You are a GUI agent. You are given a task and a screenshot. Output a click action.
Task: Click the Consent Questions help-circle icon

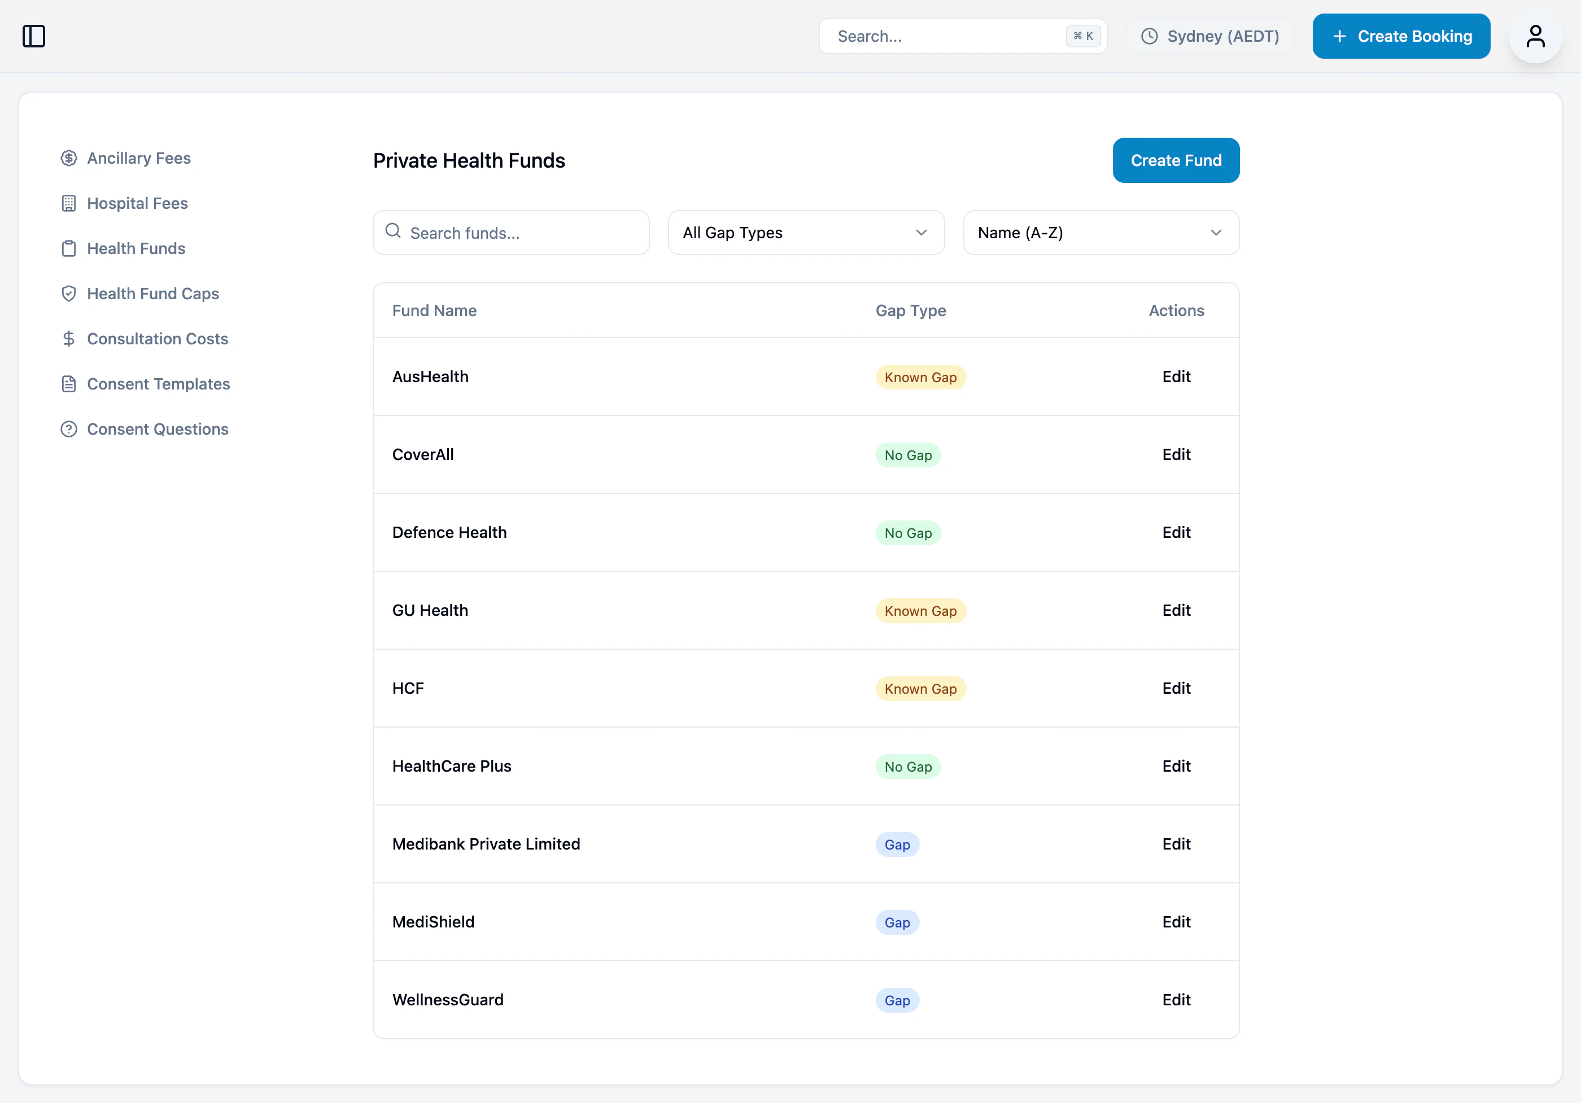(x=69, y=429)
